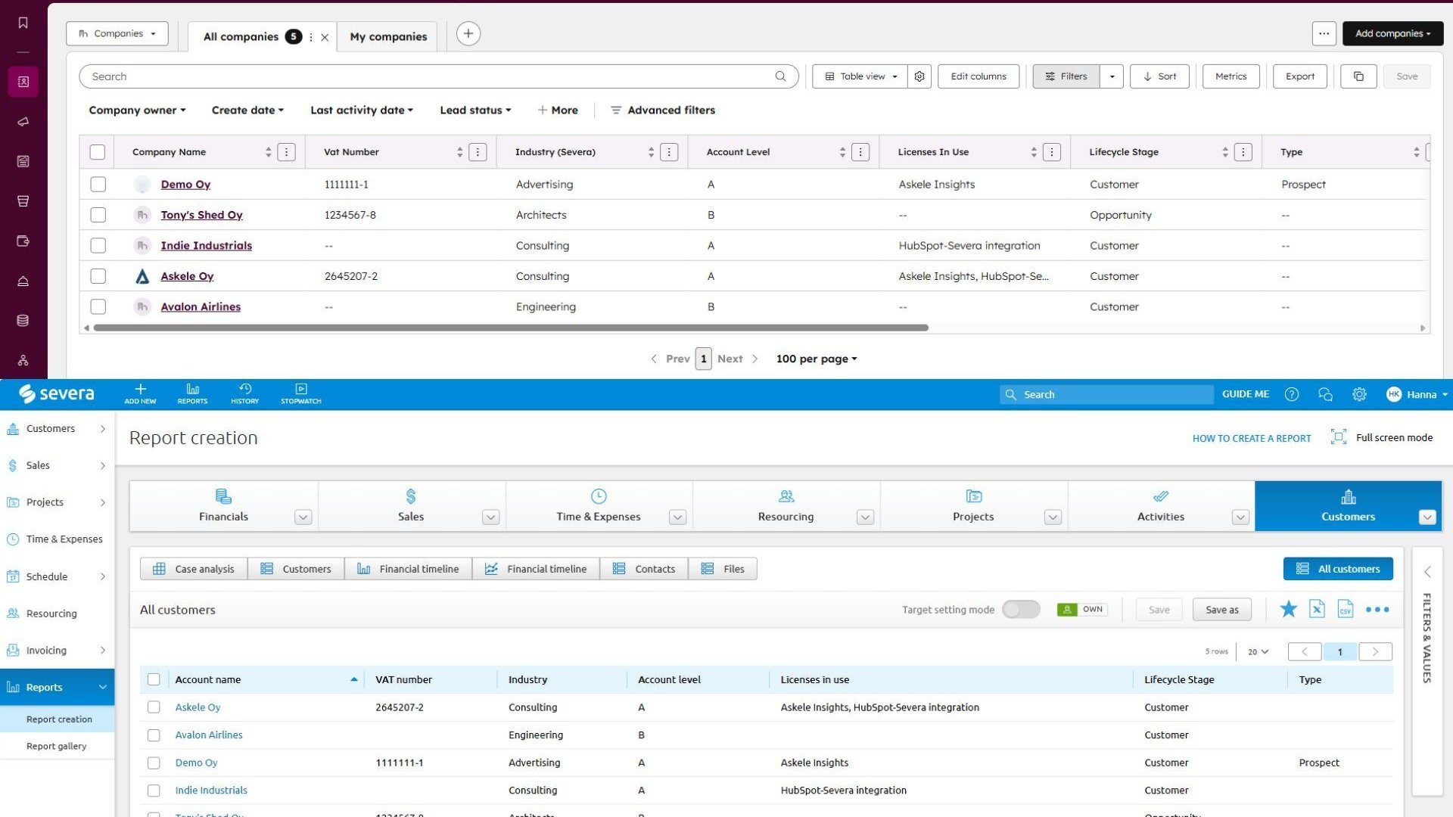
Task: Expand the Company owner filter dropdown
Action: 136,110
